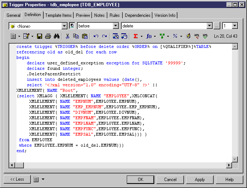Image resolution: width=247 pixels, height=188 pixels.
Task: Go to the Rules tab
Action: point(115,15)
